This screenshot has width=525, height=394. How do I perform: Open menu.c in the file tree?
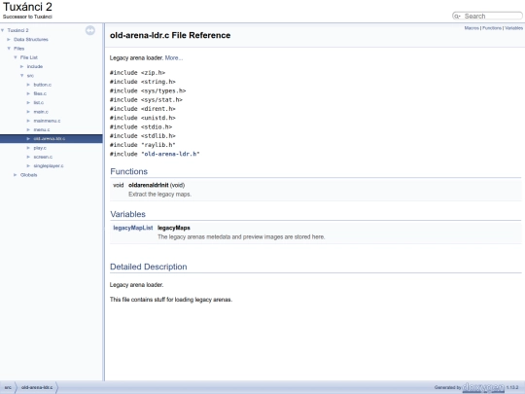pyautogui.click(x=42, y=130)
